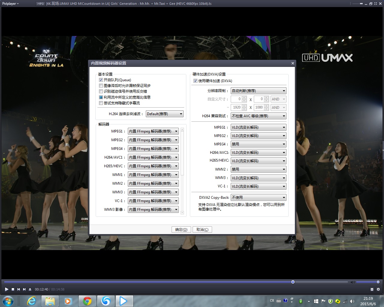This screenshot has width=384, height=307.
Task: Expand the VC-1 decoder dropdown in 解码器
Action: point(153,201)
